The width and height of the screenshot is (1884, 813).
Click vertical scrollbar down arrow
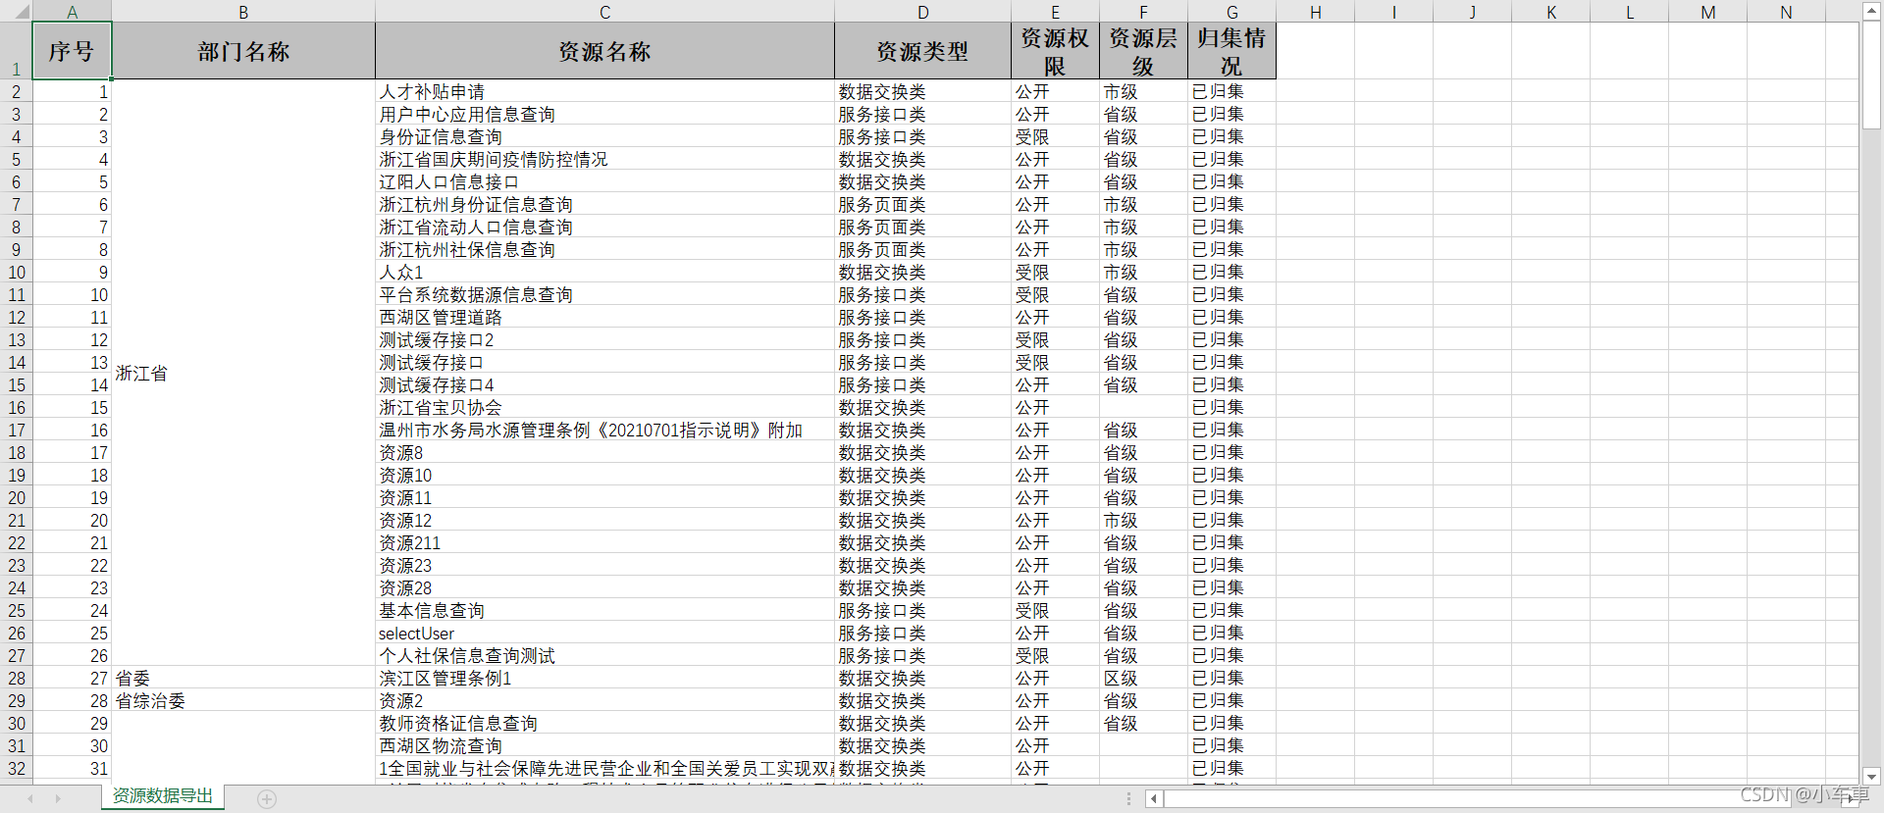(1871, 775)
